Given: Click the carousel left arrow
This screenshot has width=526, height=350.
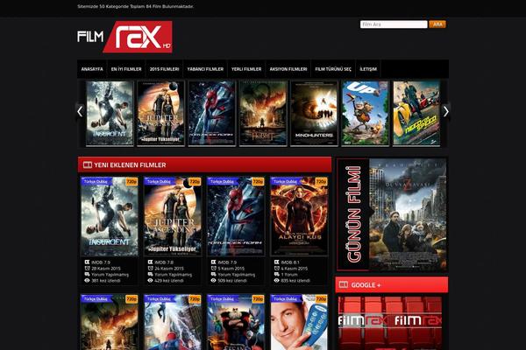Looking at the screenshot, I should (x=80, y=111).
